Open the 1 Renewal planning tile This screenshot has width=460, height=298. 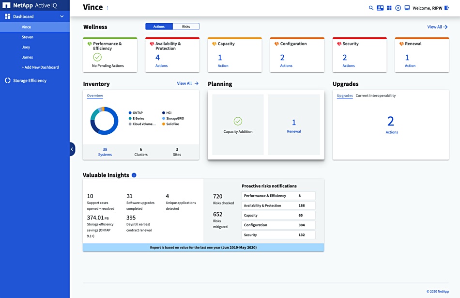(x=294, y=126)
